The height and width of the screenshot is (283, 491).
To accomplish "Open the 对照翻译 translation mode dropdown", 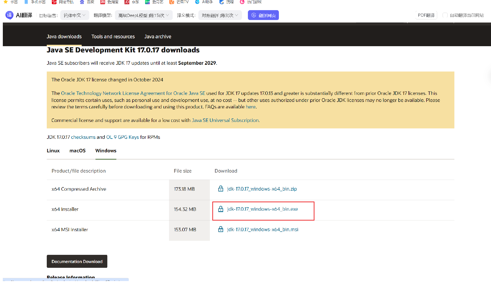I will pos(220,15).
